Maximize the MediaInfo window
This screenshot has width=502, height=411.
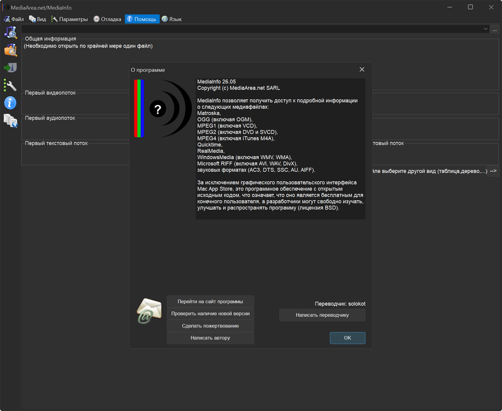pos(471,7)
